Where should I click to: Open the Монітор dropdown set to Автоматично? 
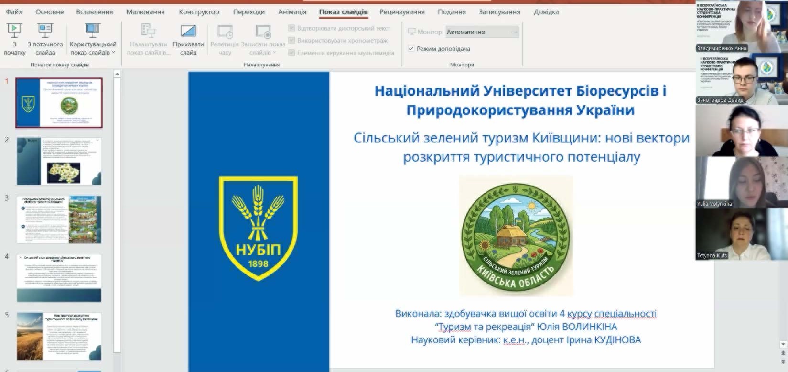pos(482,32)
